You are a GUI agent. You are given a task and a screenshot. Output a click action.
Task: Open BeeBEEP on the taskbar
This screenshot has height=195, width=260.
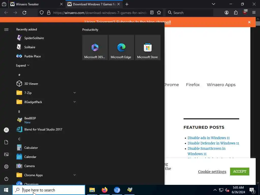[x=129, y=190]
